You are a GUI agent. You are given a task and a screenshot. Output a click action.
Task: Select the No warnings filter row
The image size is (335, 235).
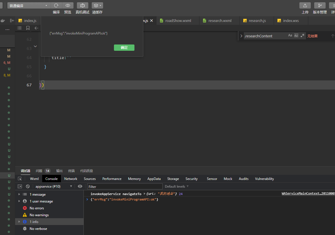49,215
